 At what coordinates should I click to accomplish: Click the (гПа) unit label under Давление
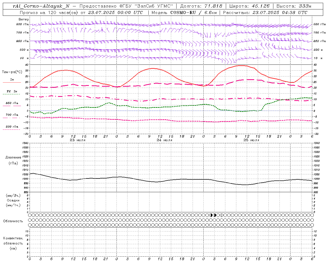coord(13,163)
